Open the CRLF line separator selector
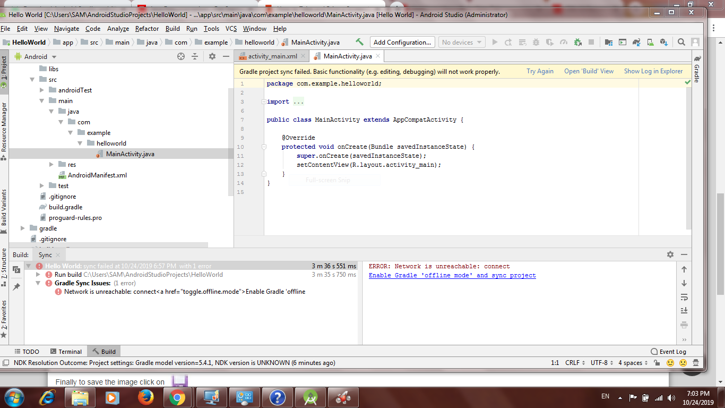The image size is (725, 408). pos(575,363)
